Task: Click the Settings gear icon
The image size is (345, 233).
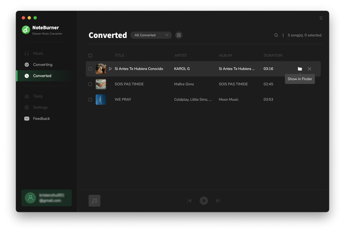Action: point(27,107)
